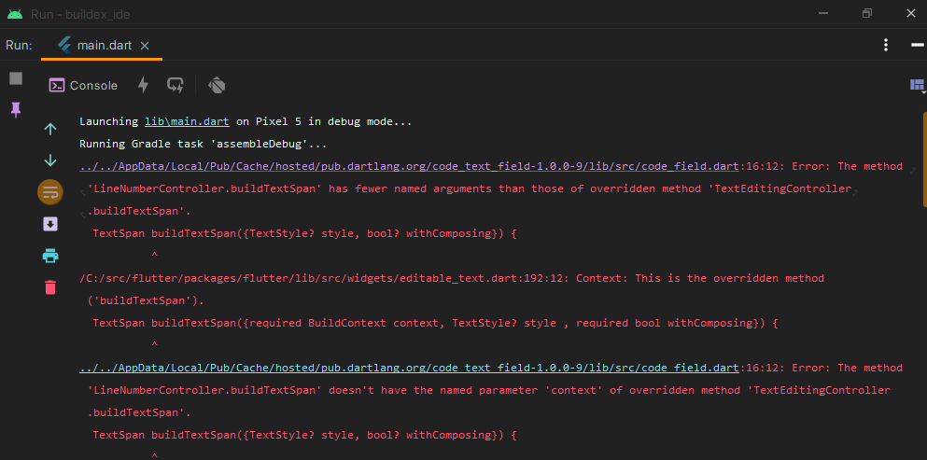
Task: Print the console output
Action: pyautogui.click(x=50, y=256)
